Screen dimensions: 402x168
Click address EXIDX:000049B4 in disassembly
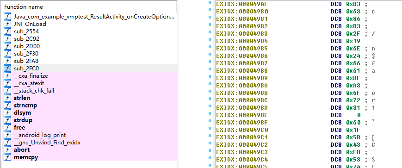242,41
